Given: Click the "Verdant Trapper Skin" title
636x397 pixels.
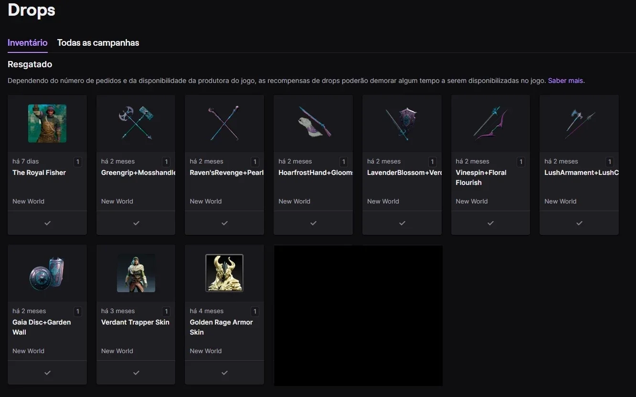Looking at the screenshot, I should 135,322.
